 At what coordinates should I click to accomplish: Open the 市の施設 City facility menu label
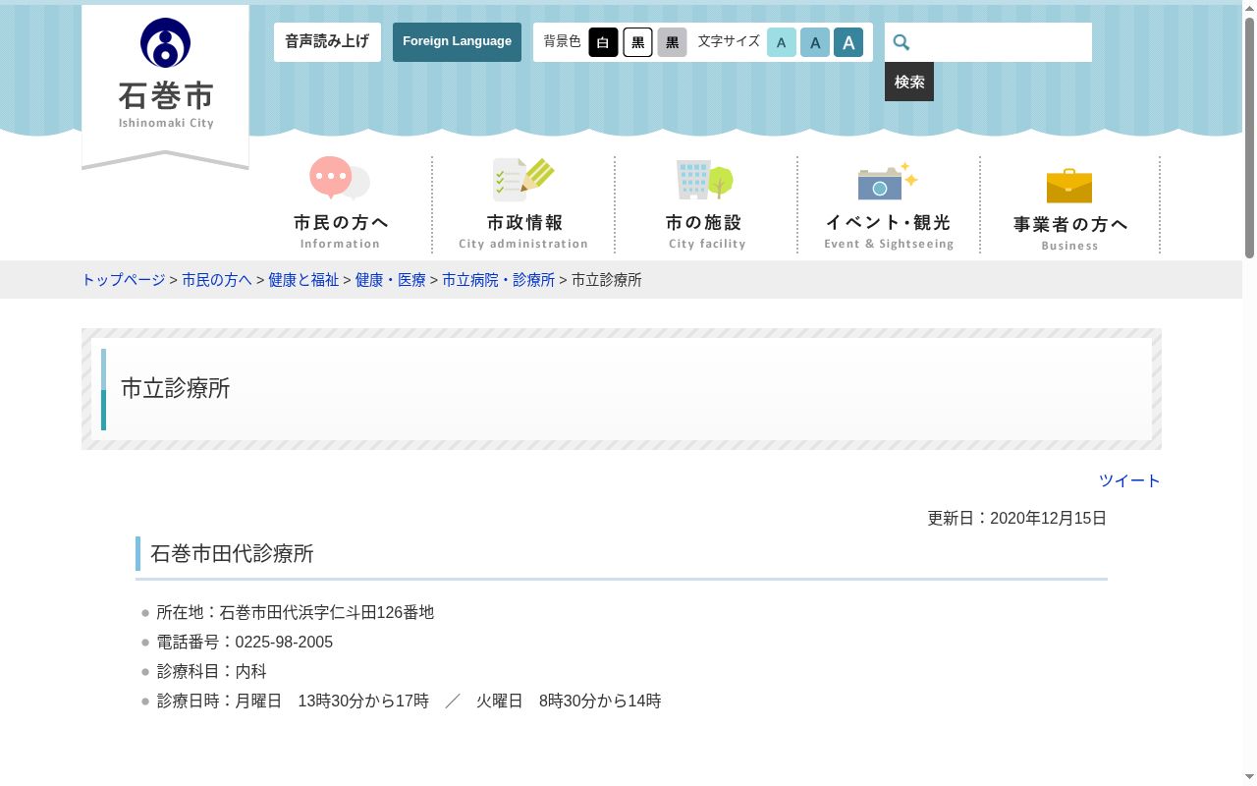(x=706, y=232)
